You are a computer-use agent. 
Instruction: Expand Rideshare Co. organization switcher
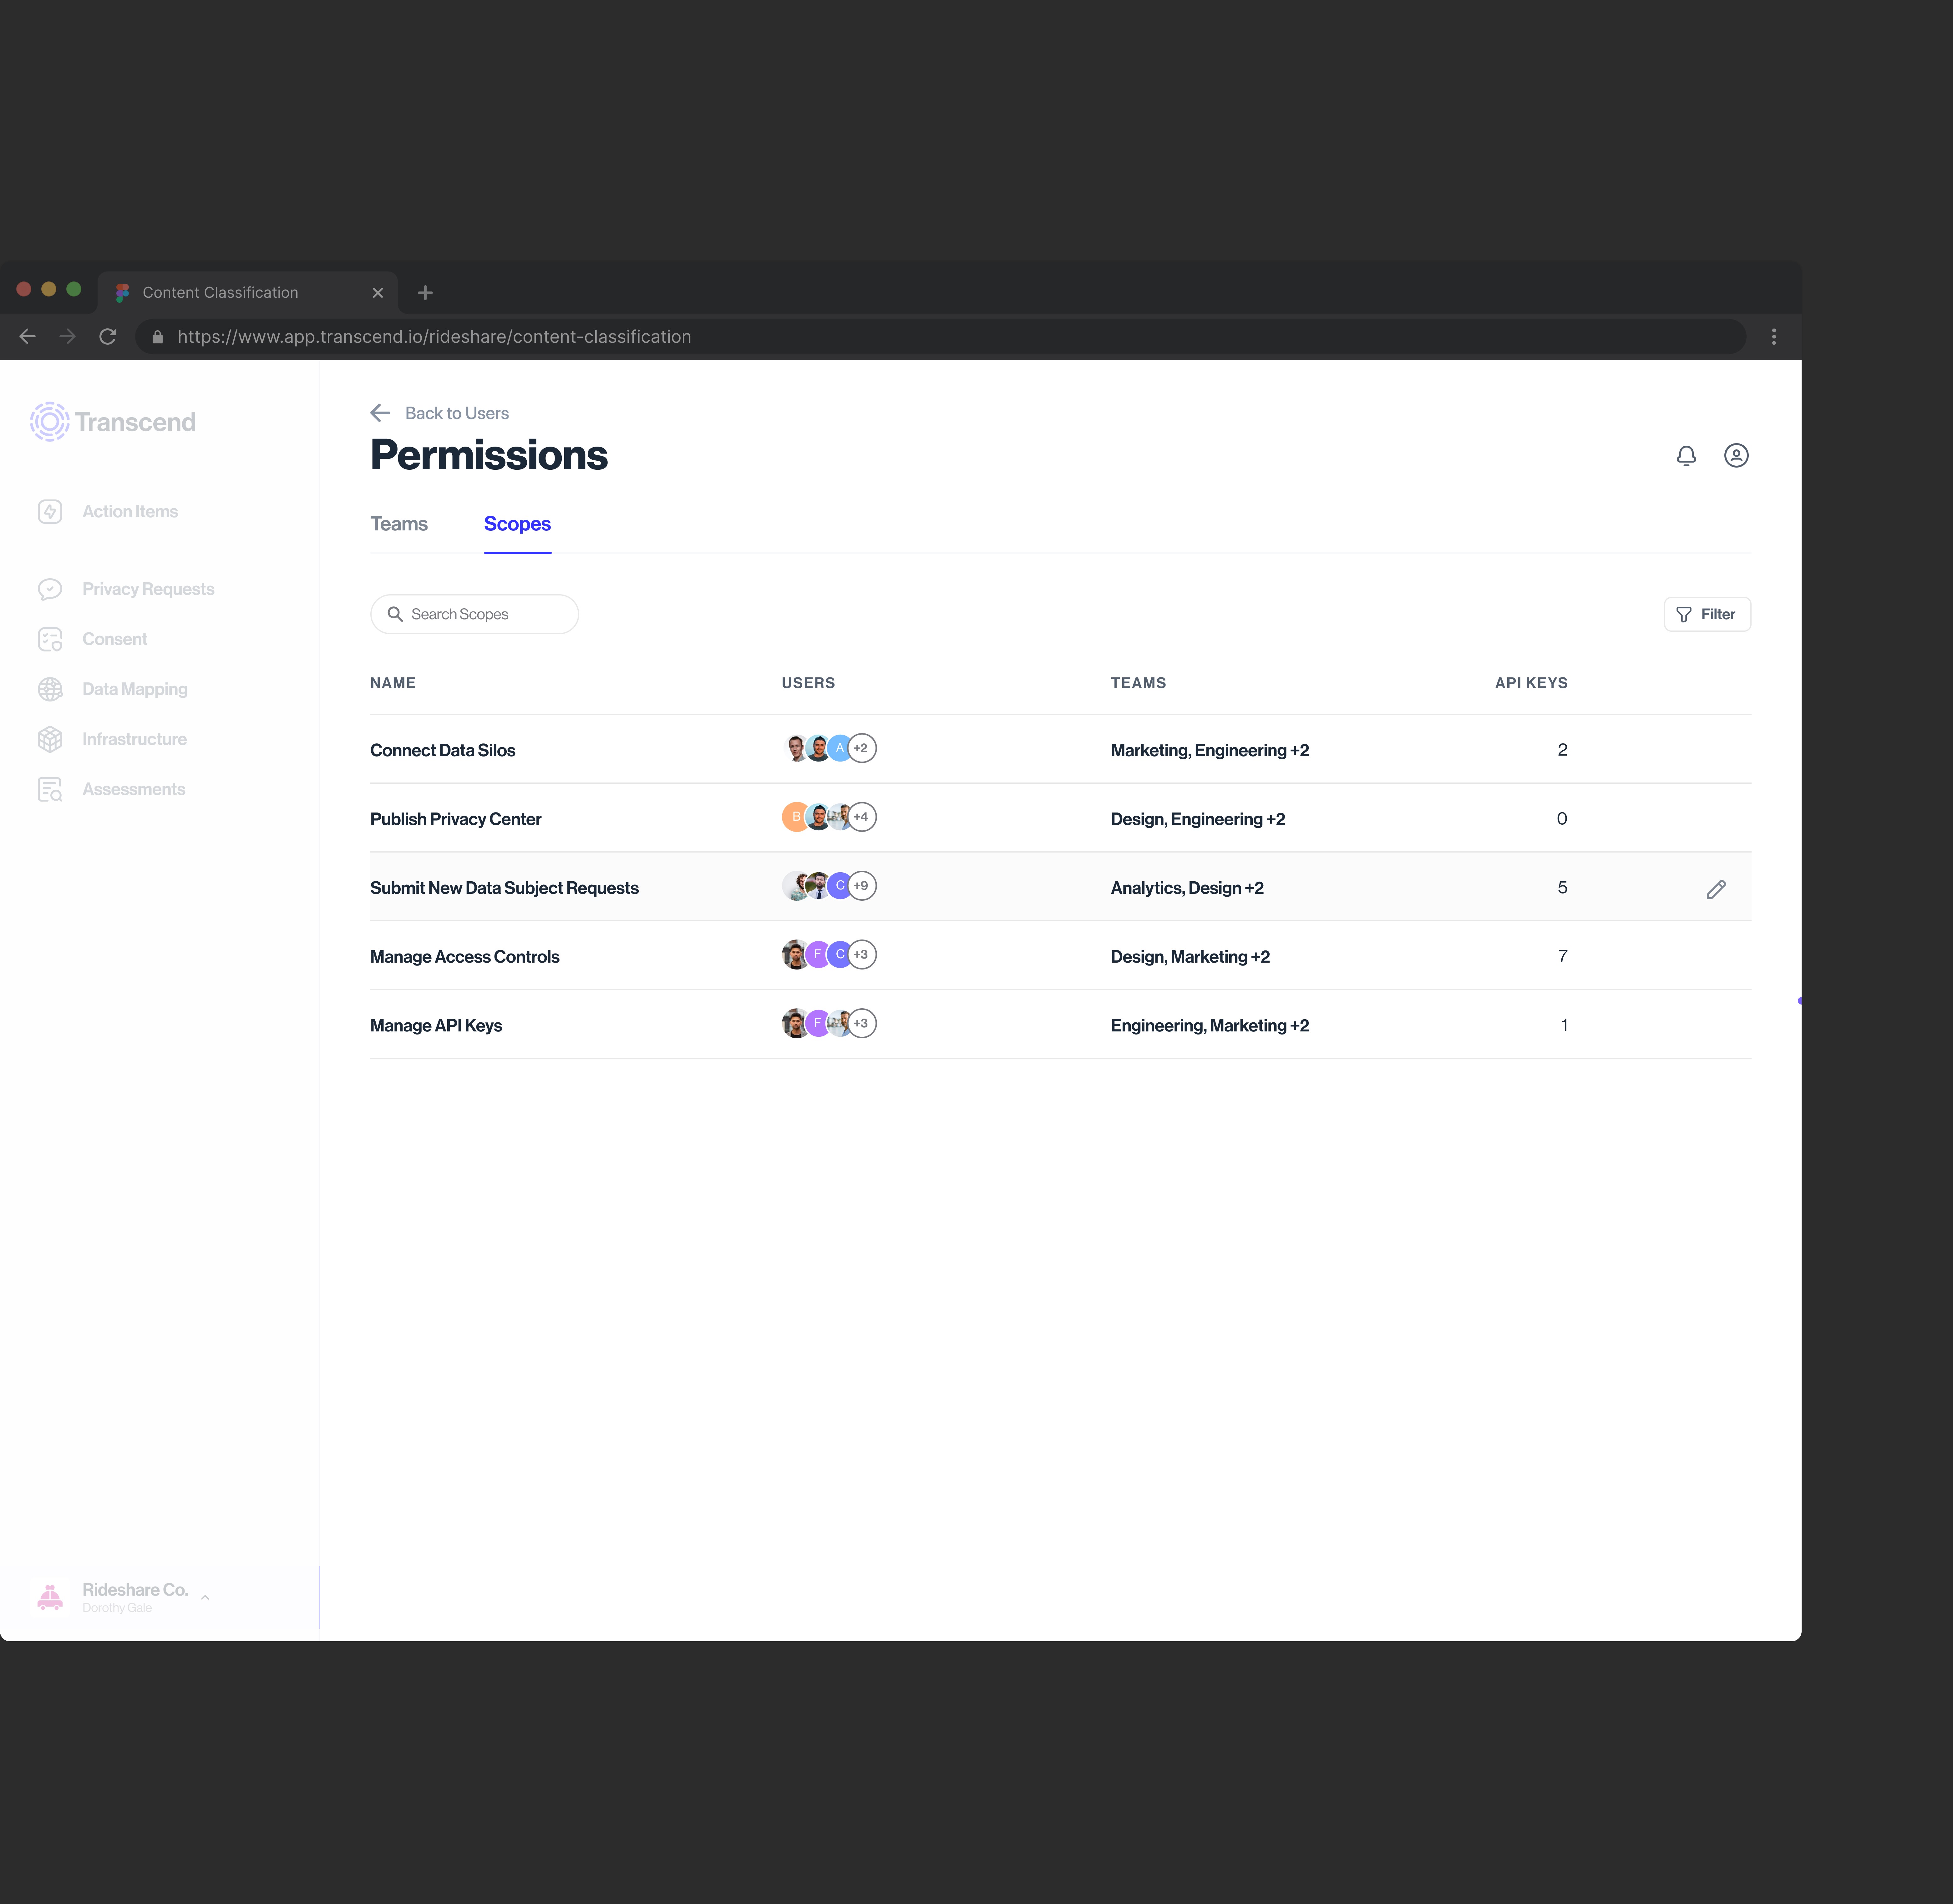point(205,1597)
